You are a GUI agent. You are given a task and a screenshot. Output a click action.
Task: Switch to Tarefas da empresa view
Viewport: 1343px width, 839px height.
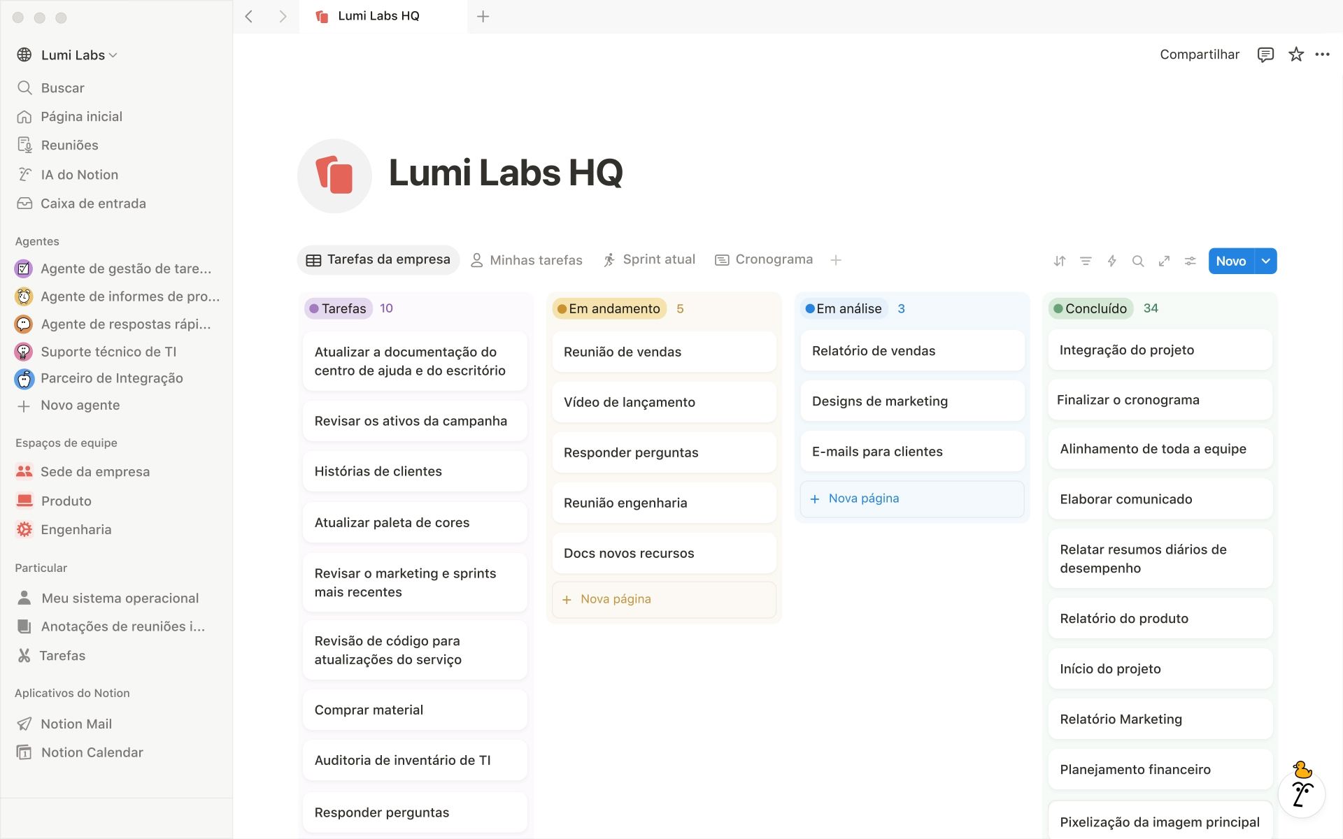378,259
